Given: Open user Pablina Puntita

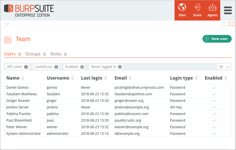Looking at the screenshot, I should [18, 114].
